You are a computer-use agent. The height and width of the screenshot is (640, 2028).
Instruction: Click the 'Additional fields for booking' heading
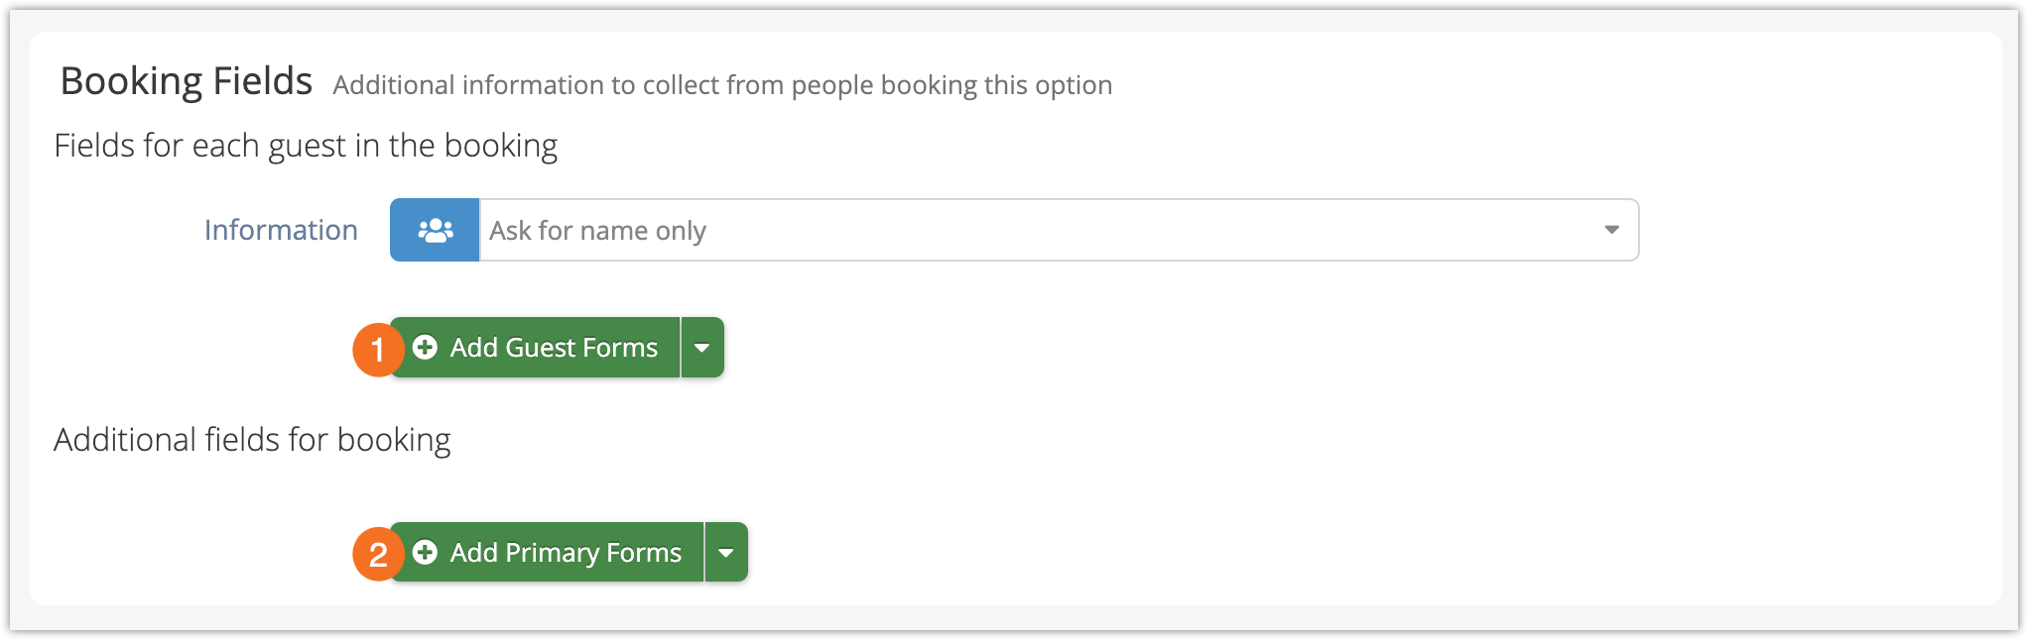(252, 440)
